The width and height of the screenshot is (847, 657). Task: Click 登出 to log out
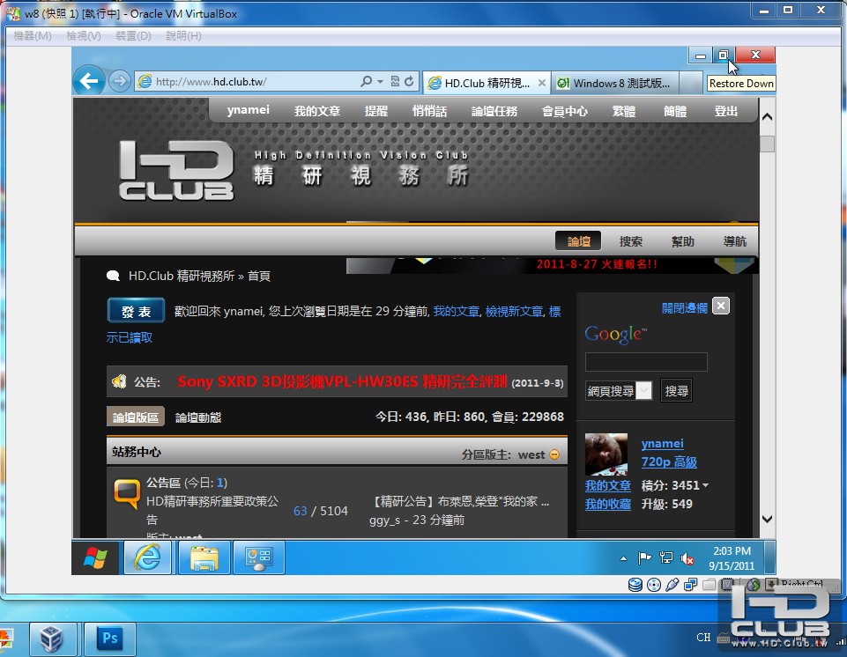tap(725, 111)
